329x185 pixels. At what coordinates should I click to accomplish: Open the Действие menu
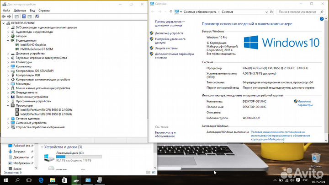click(x=20, y=11)
